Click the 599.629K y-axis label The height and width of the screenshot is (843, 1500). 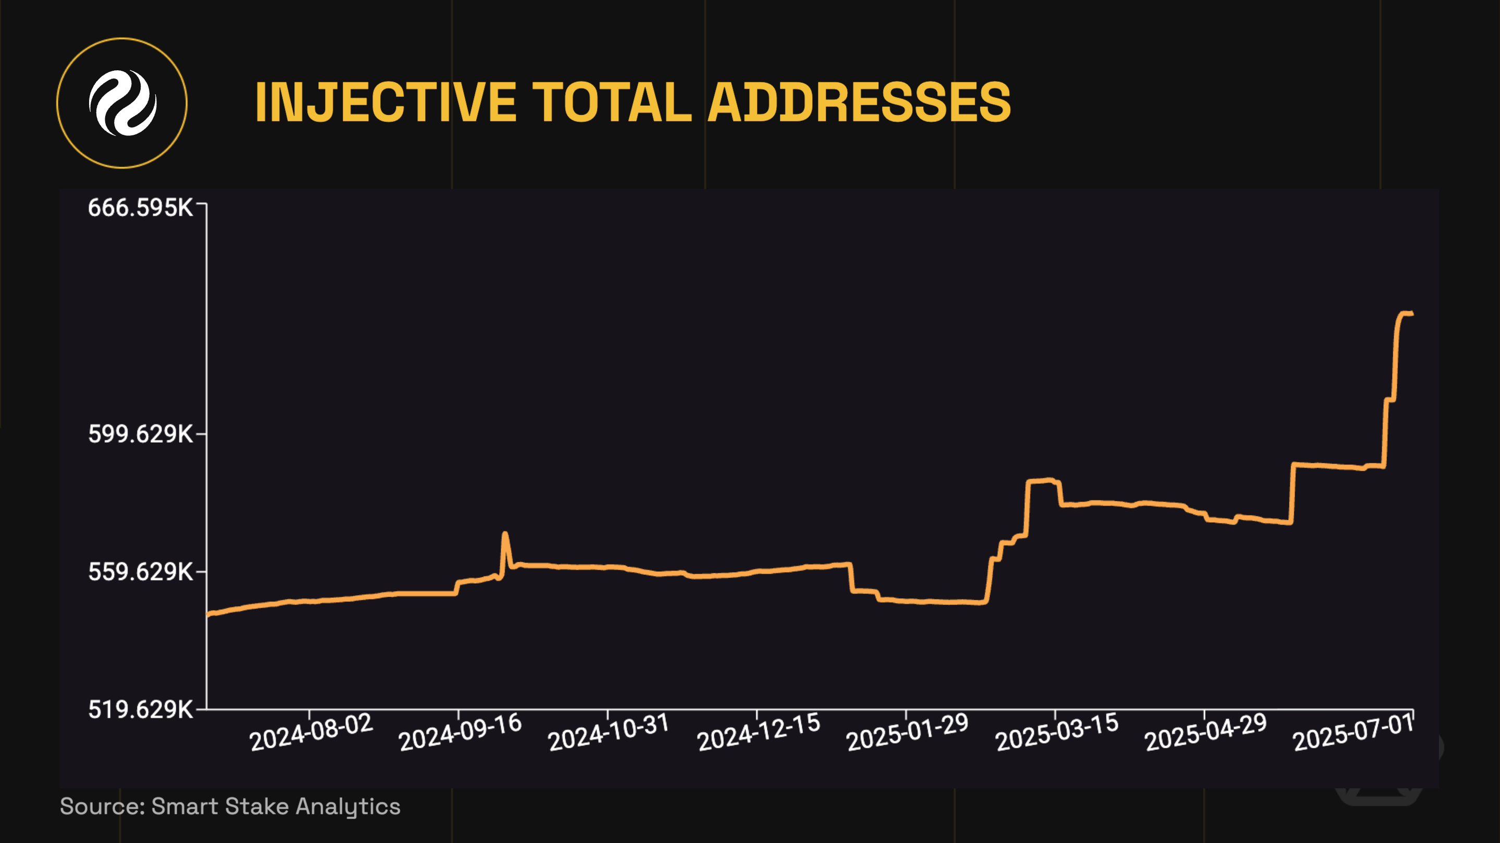coord(140,434)
